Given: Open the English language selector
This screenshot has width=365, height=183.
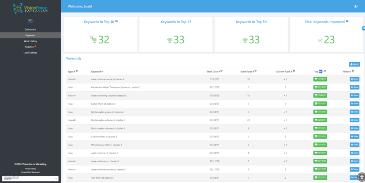Looking at the screenshot, I should [30, 179].
